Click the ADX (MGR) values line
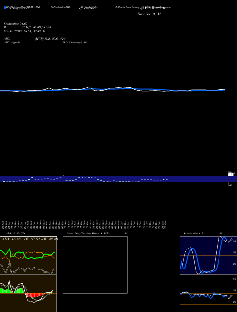Screen dimensions: 237x312 click(x=35, y=39)
